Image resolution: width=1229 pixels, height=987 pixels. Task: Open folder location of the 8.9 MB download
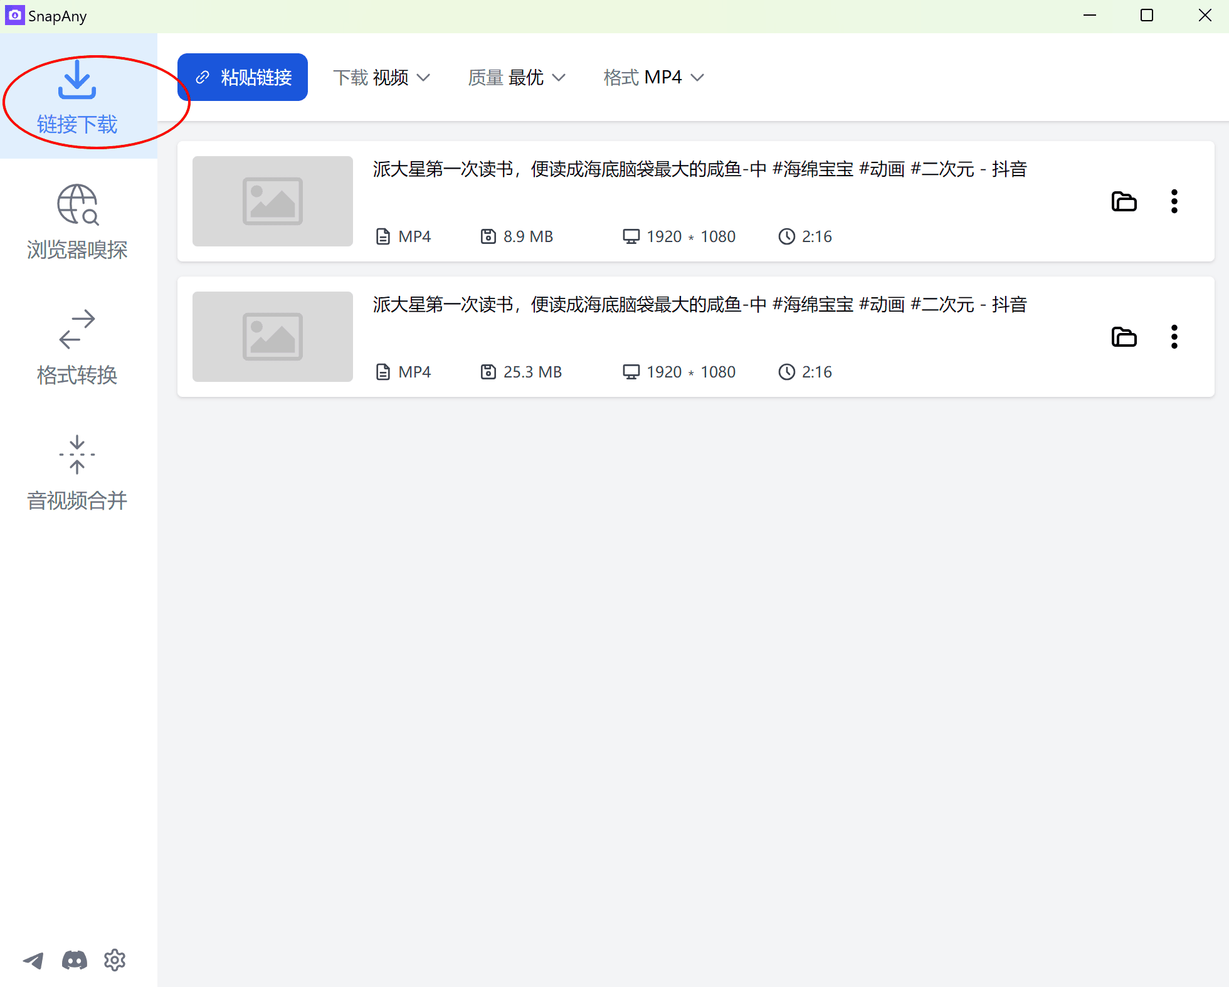(1124, 201)
